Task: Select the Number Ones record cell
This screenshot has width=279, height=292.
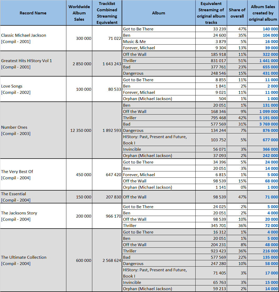Action: 33,130
